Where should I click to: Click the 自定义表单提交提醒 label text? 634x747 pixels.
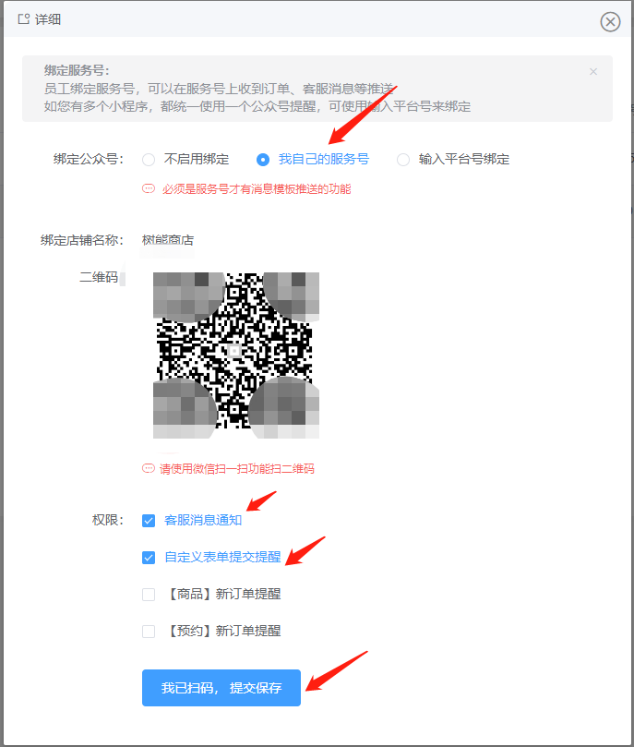pyautogui.click(x=222, y=557)
